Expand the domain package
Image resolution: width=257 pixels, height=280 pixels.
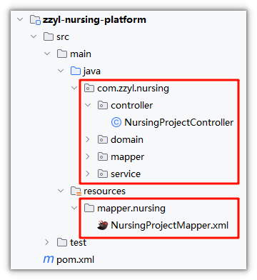(x=88, y=139)
